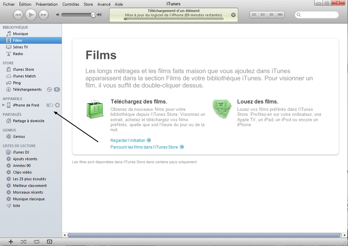Select Musique in the library
Screen dimensions: 348x246
[x=31, y=34]
